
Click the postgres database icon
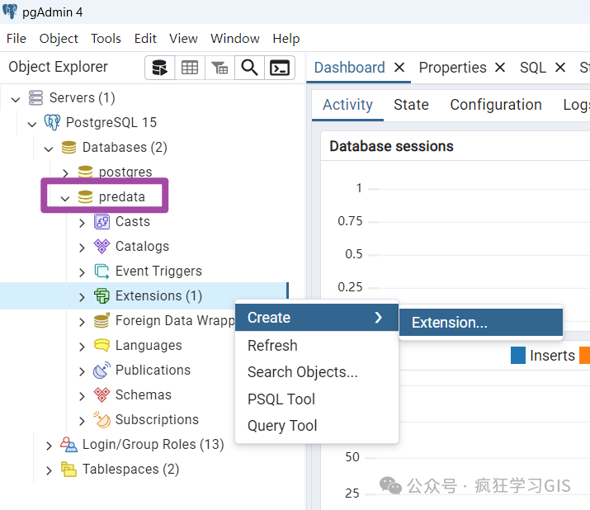tap(85, 172)
